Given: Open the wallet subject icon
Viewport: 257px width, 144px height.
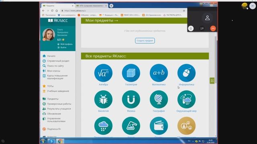Looking at the screenshot, I should tap(159, 126).
